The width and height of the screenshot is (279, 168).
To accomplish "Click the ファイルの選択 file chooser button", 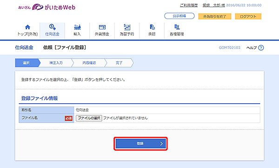I will click(89, 118).
